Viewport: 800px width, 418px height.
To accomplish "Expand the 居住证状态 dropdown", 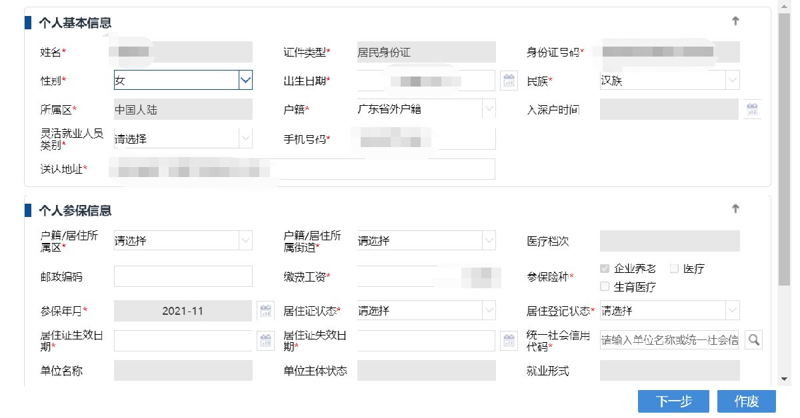I will (x=490, y=310).
